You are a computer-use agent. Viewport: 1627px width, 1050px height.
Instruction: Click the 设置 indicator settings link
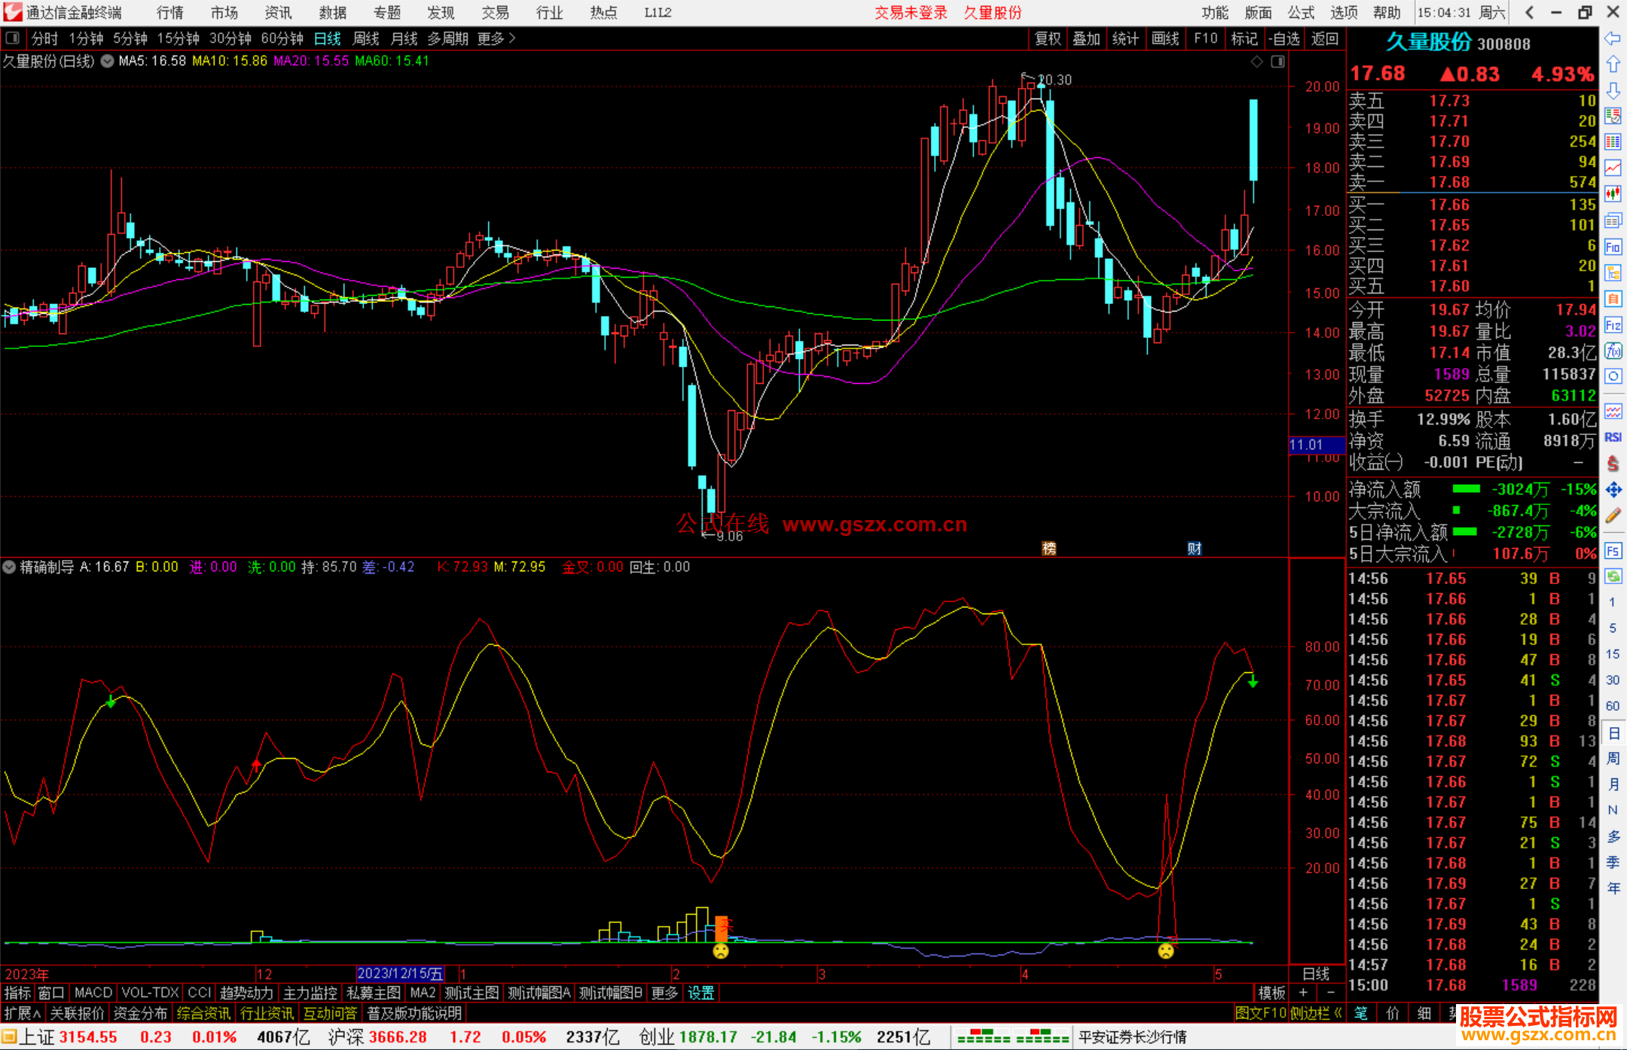click(x=701, y=993)
